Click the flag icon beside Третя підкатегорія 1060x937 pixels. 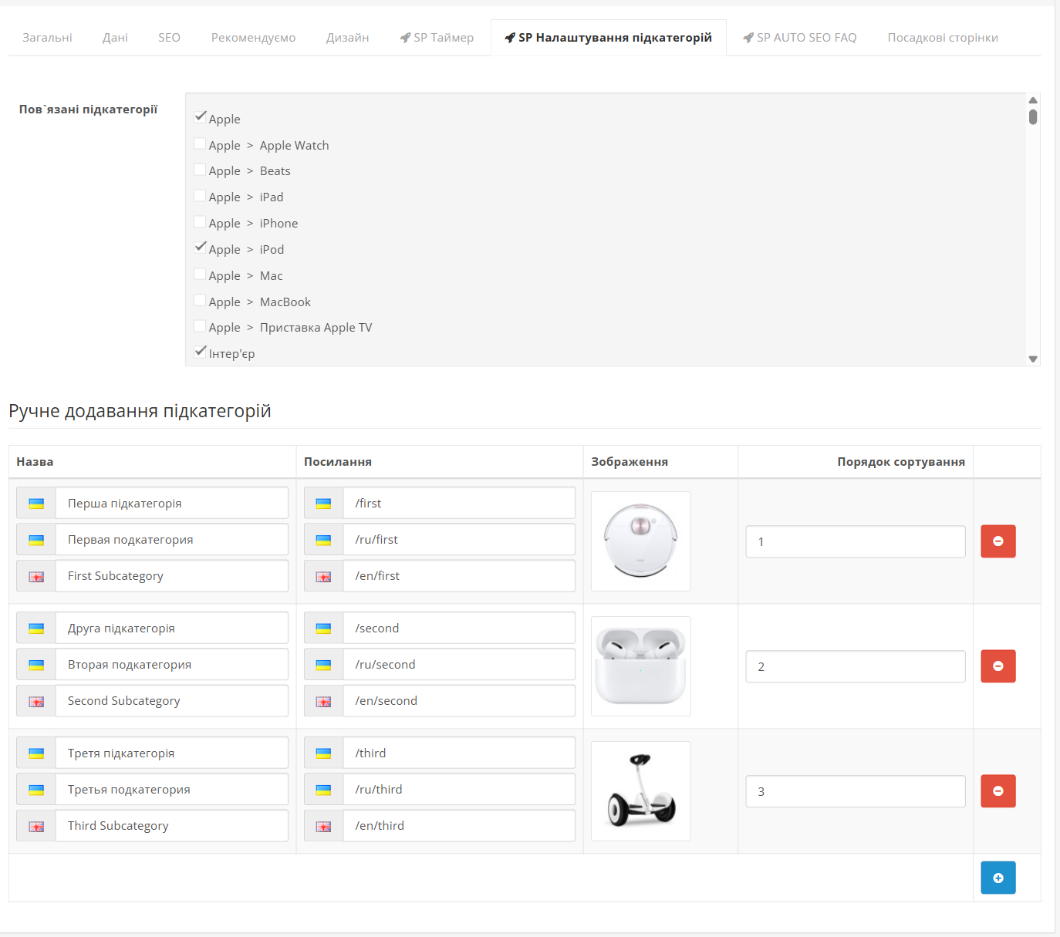(x=36, y=753)
